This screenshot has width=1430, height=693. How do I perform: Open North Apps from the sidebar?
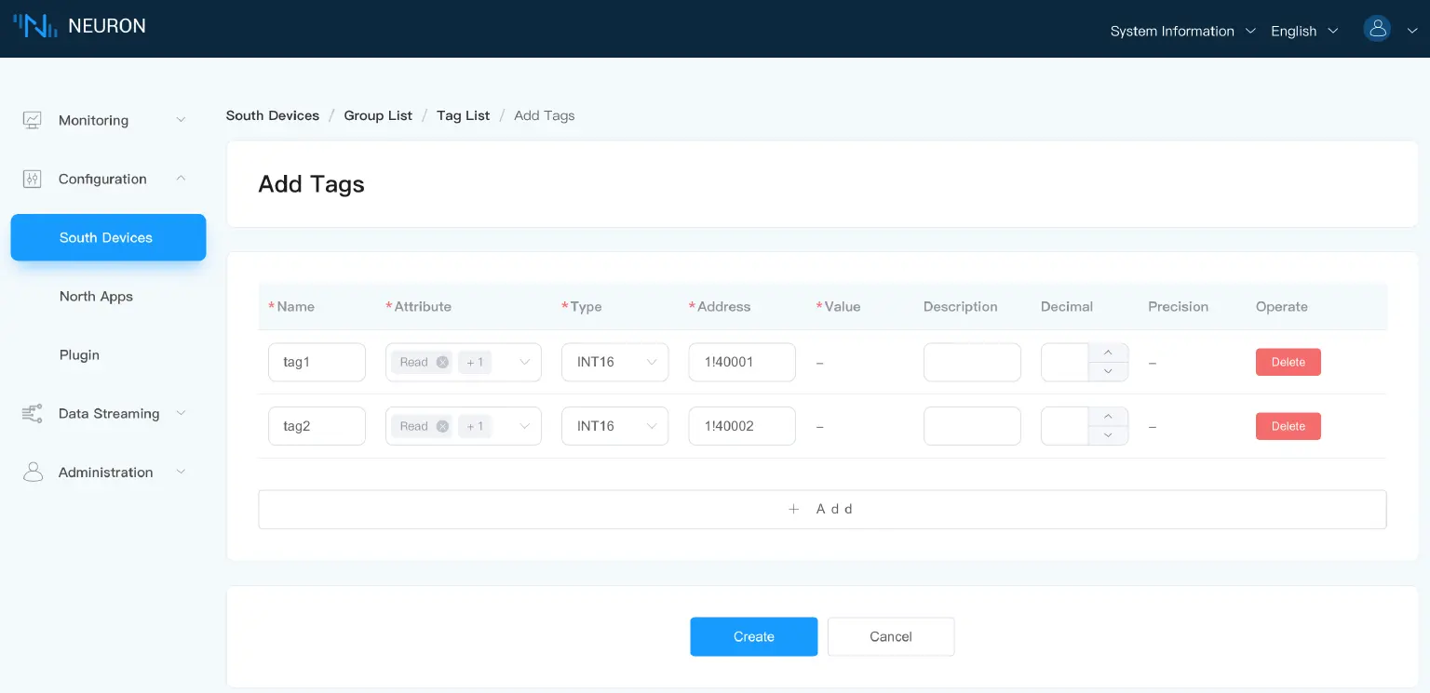[96, 296]
